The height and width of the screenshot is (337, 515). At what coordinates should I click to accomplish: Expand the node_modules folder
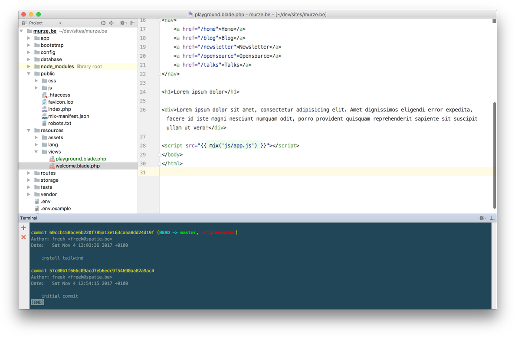[x=29, y=67]
